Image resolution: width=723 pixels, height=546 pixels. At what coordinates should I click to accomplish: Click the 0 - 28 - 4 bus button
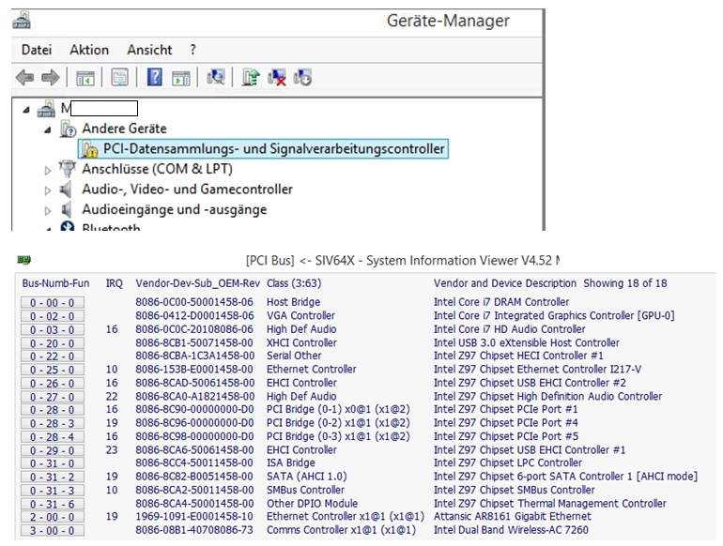pos(52,437)
